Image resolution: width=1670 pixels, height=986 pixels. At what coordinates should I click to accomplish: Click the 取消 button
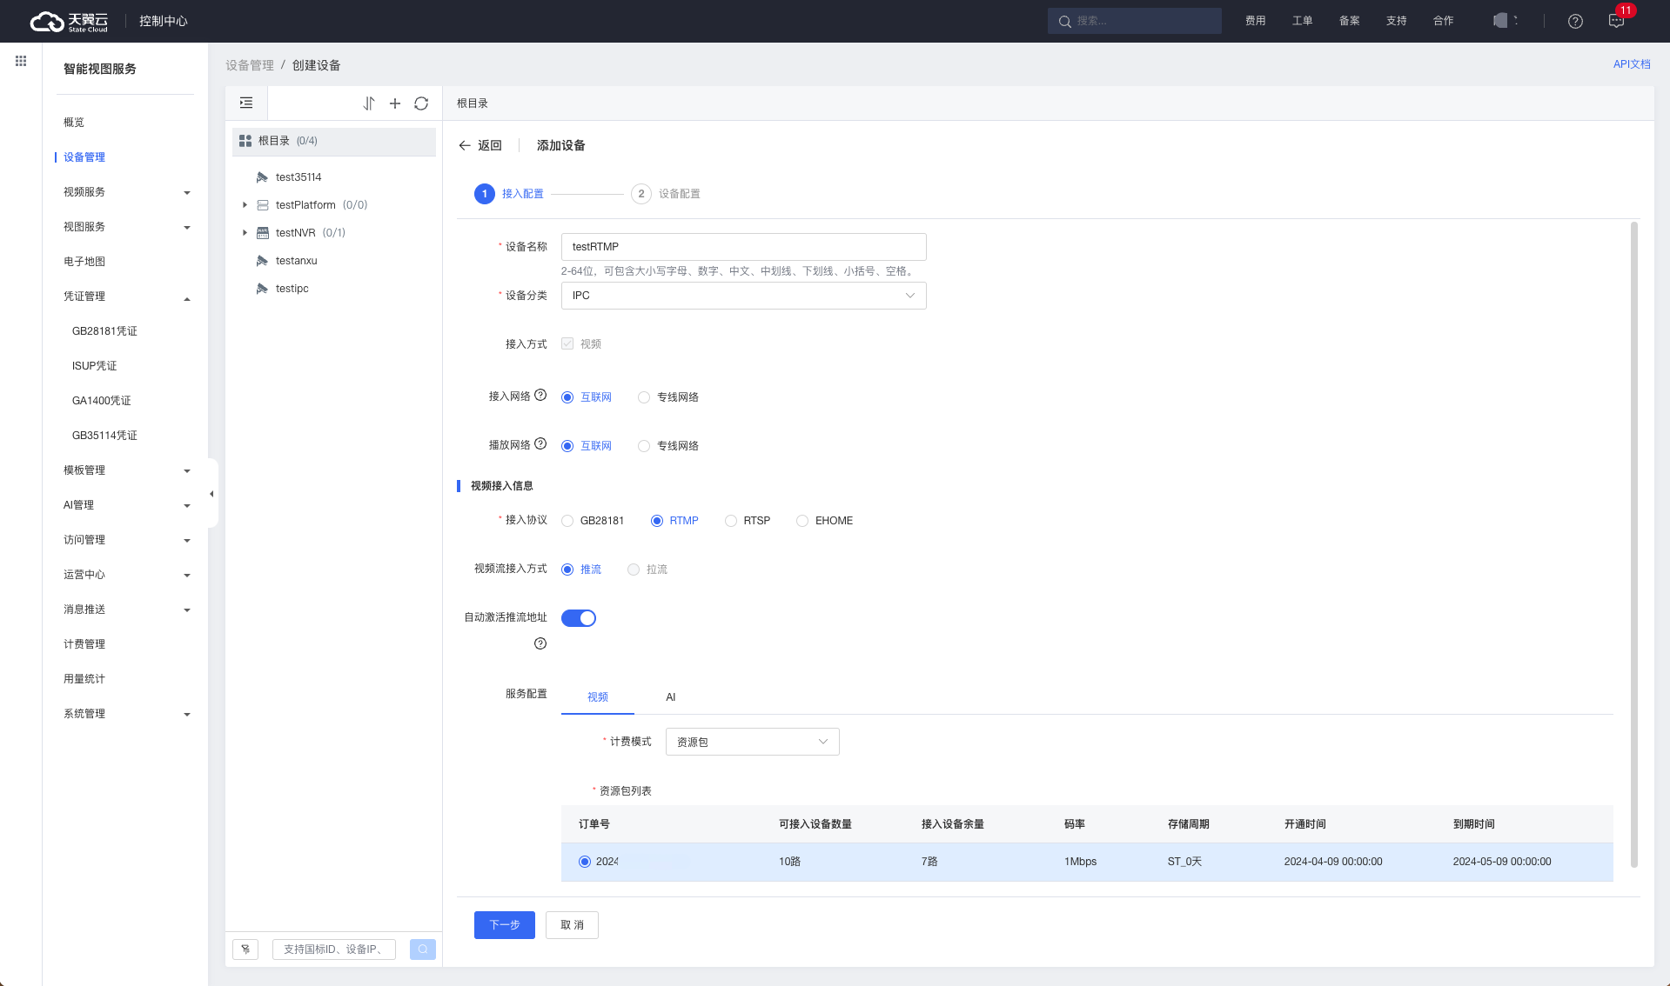pyautogui.click(x=572, y=925)
